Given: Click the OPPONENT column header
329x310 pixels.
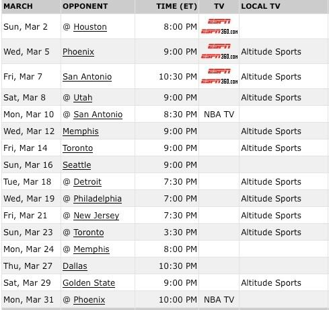Looking at the screenshot, I should click(85, 6).
